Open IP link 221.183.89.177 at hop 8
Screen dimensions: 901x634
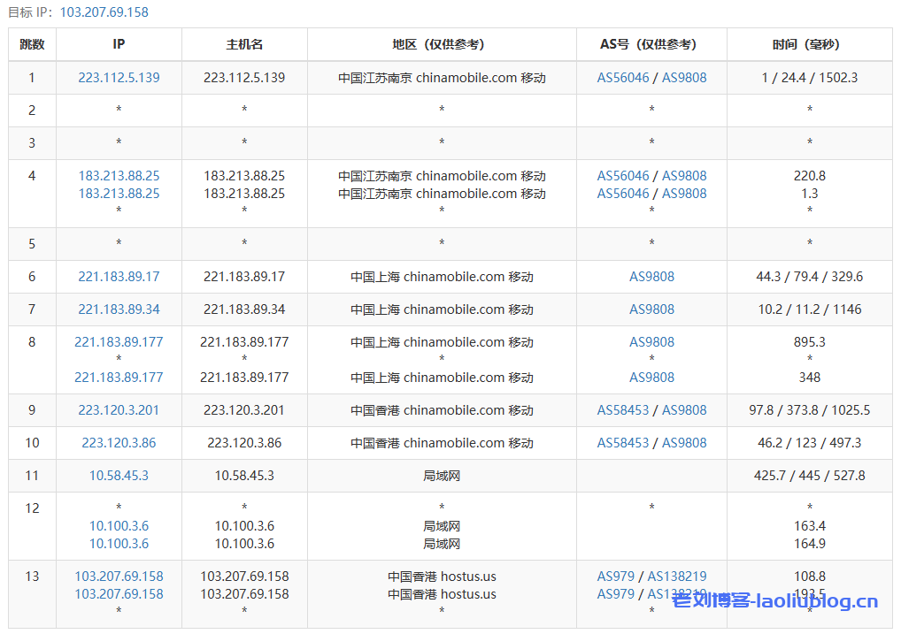(x=119, y=342)
